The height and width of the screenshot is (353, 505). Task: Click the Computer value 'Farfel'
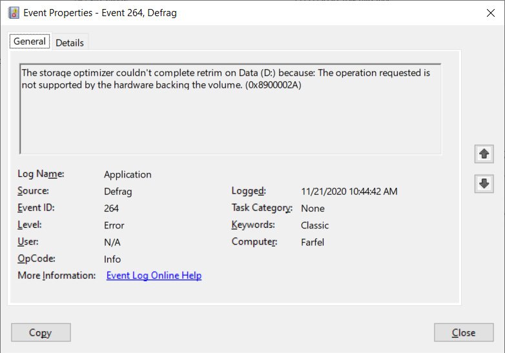[313, 242]
